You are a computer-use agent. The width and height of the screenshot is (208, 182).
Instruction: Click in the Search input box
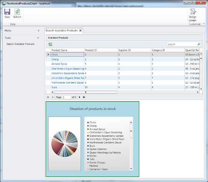(x=182, y=44)
